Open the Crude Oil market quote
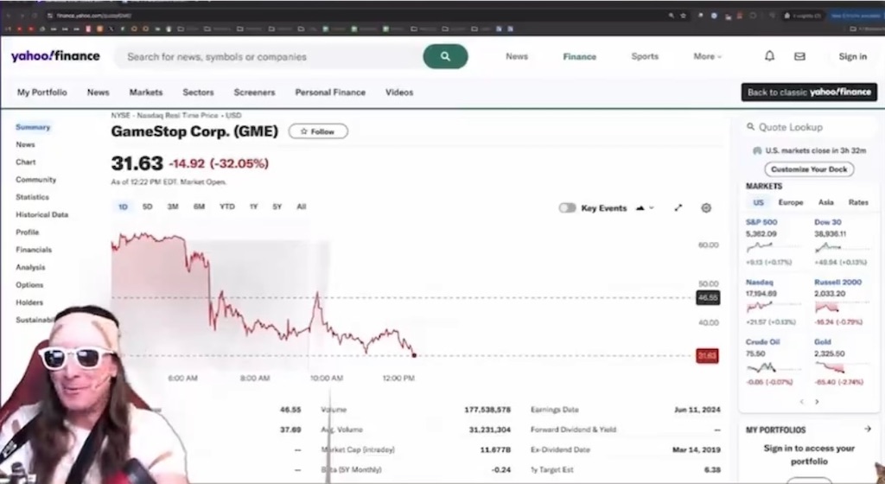 (762, 342)
